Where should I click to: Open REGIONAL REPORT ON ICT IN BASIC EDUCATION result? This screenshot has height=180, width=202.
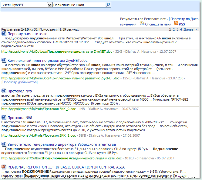[x=66, y=167]
